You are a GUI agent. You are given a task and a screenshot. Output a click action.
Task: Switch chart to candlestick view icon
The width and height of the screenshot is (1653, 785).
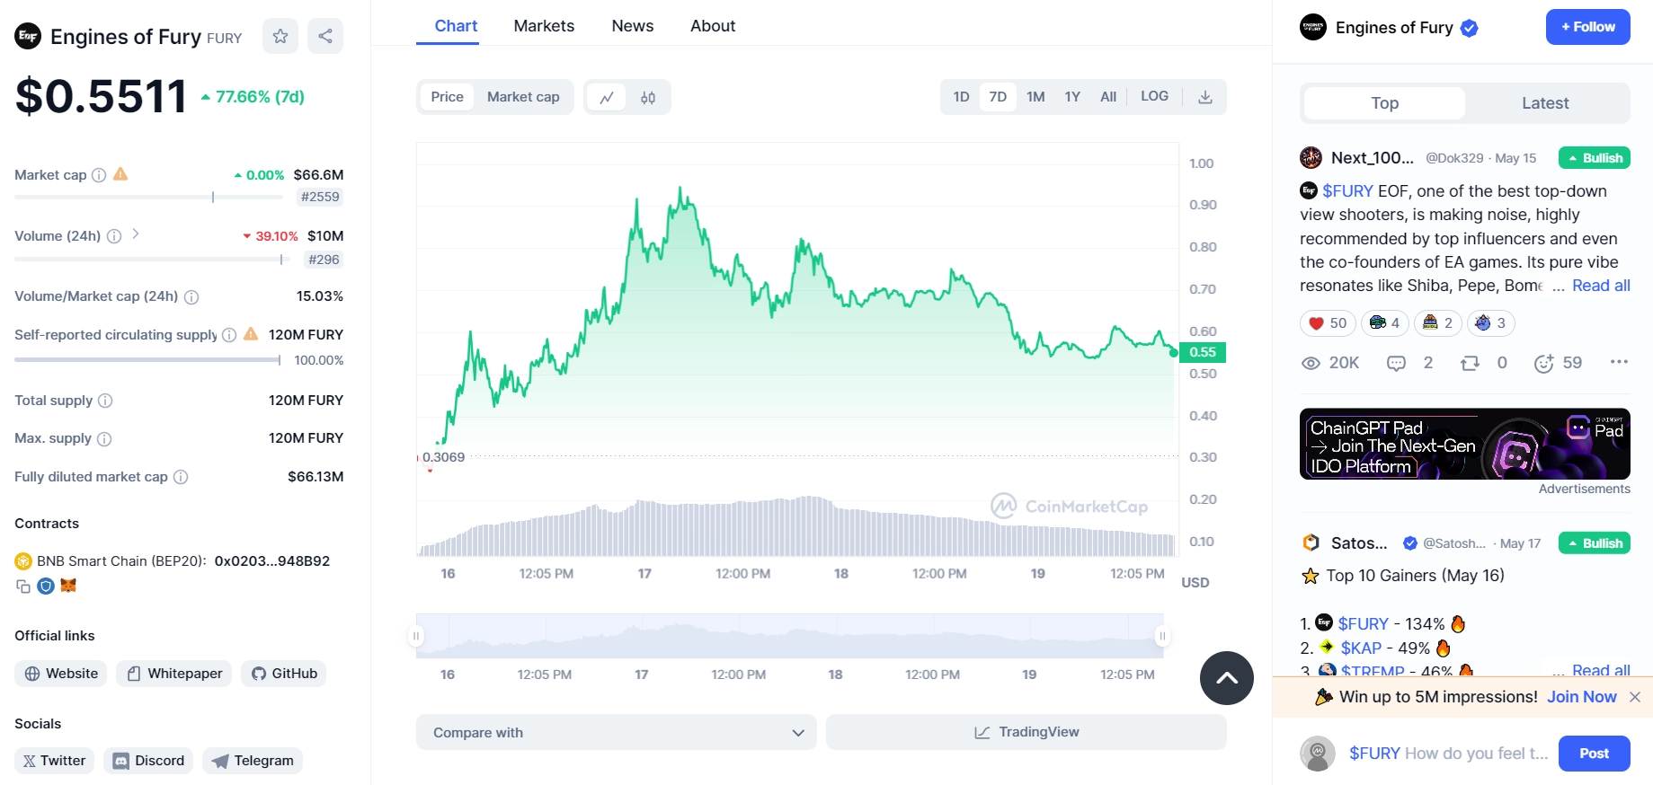click(x=648, y=97)
